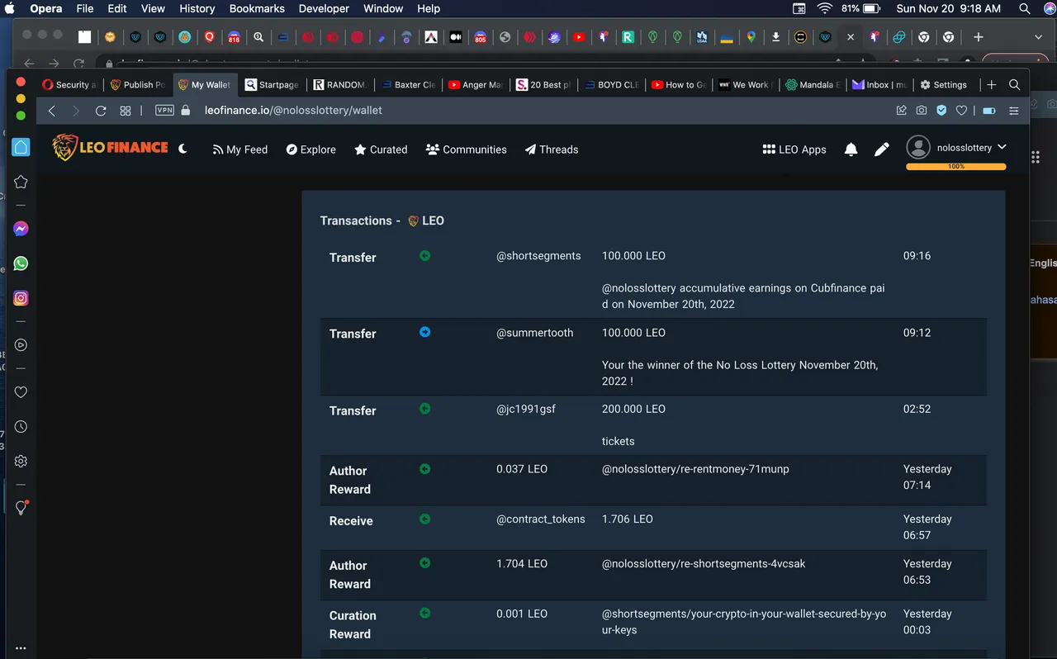Viewport: 1057px width, 659px height.
Task: Click the ad blocker shield icon
Action: (941, 110)
